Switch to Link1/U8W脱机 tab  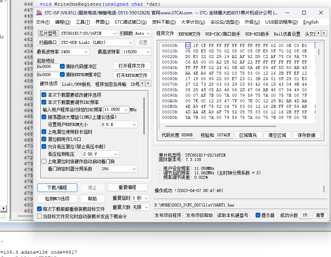[76, 84]
